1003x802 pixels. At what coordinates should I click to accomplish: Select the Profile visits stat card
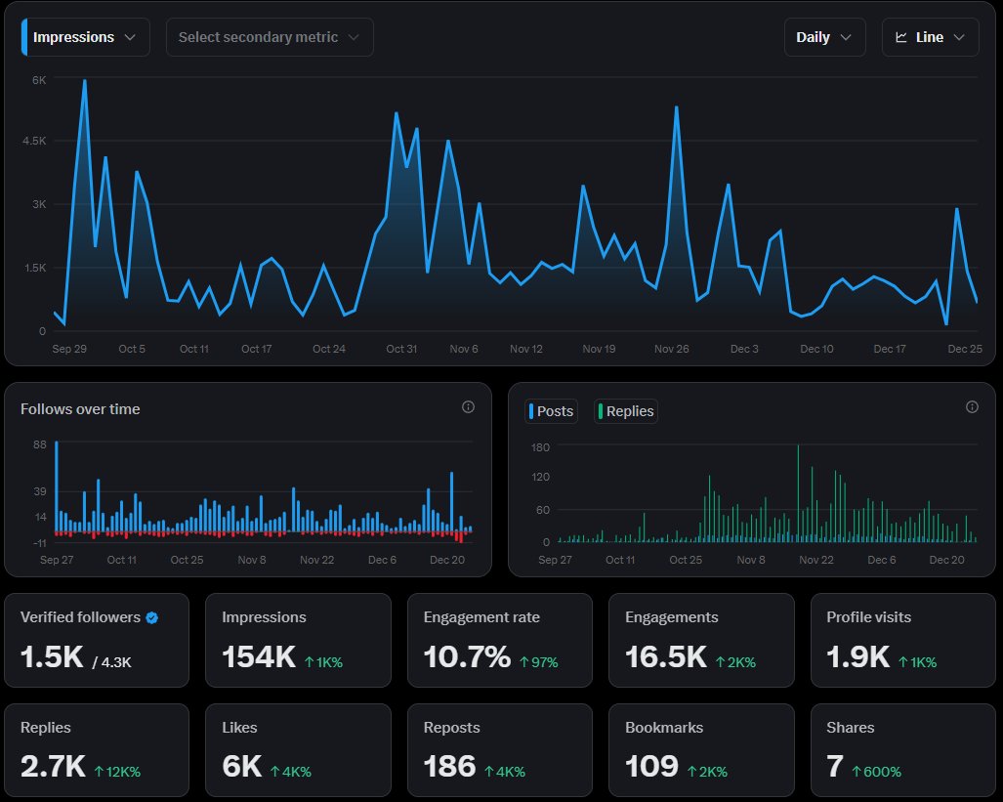(902, 640)
